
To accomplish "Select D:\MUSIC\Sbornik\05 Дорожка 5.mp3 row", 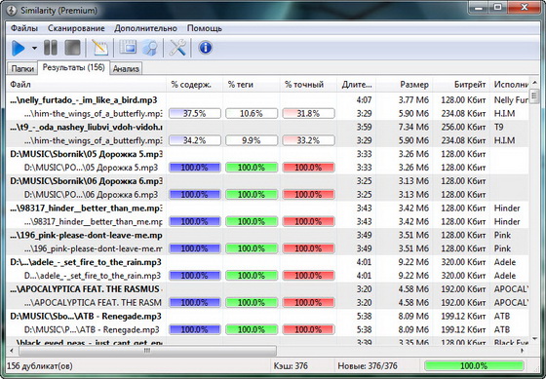I will tap(267, 154).
